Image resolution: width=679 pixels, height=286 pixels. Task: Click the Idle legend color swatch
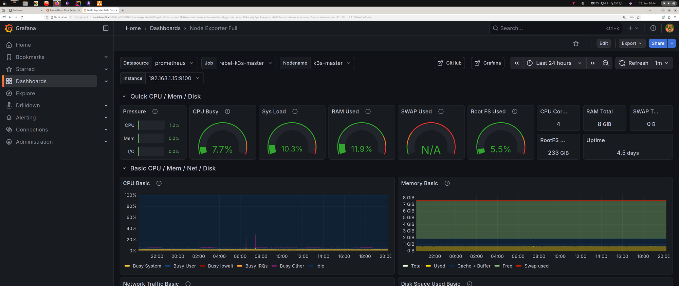point(311,266)
